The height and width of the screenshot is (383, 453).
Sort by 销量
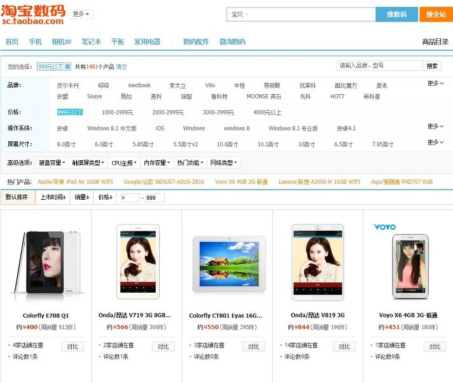coord(82,197)
